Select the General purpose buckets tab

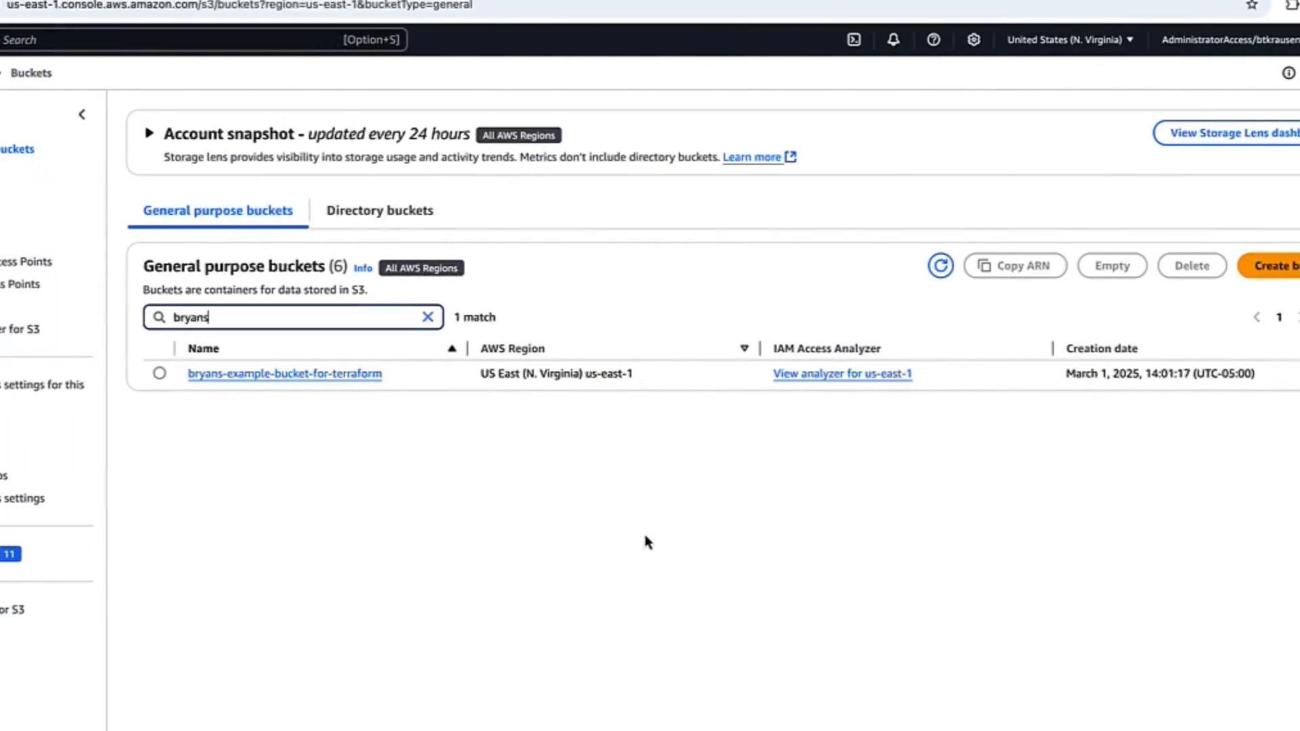[218, 211]
